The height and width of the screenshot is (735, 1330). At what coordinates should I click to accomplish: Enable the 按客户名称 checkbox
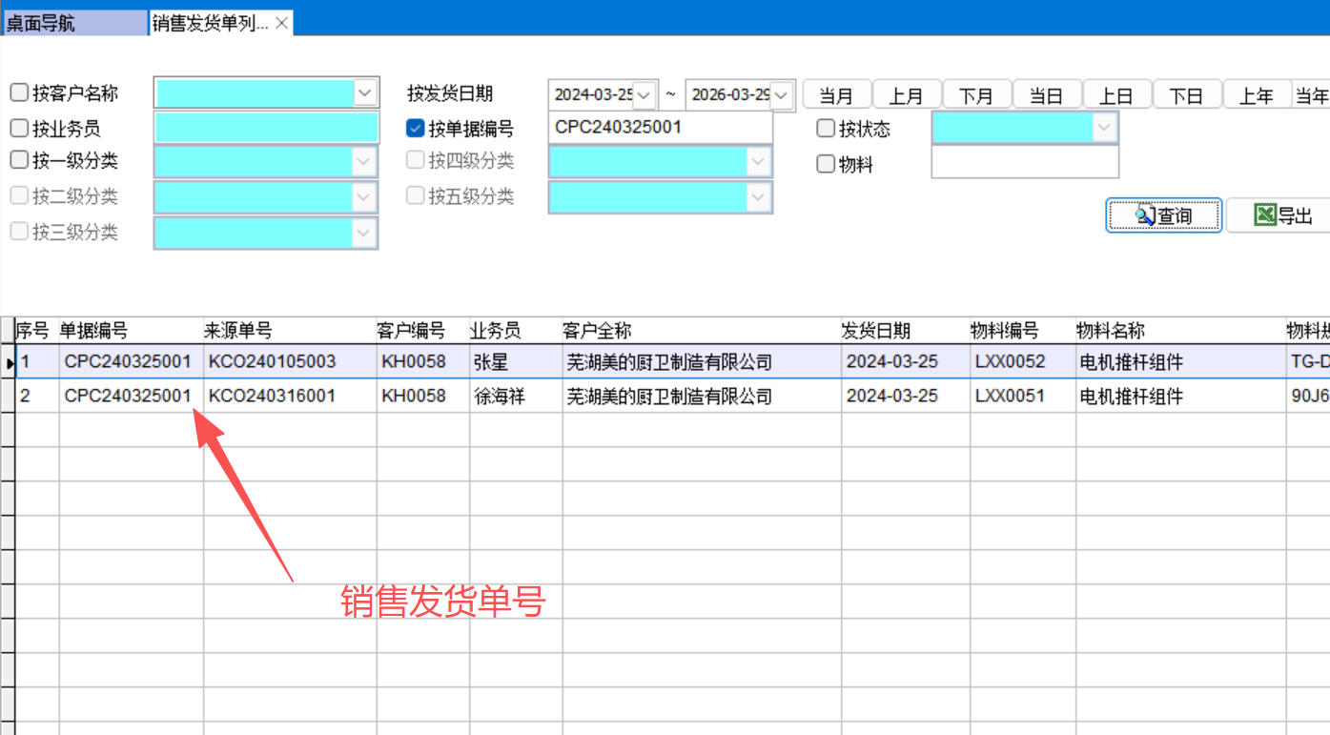click(x=19, y=93)
